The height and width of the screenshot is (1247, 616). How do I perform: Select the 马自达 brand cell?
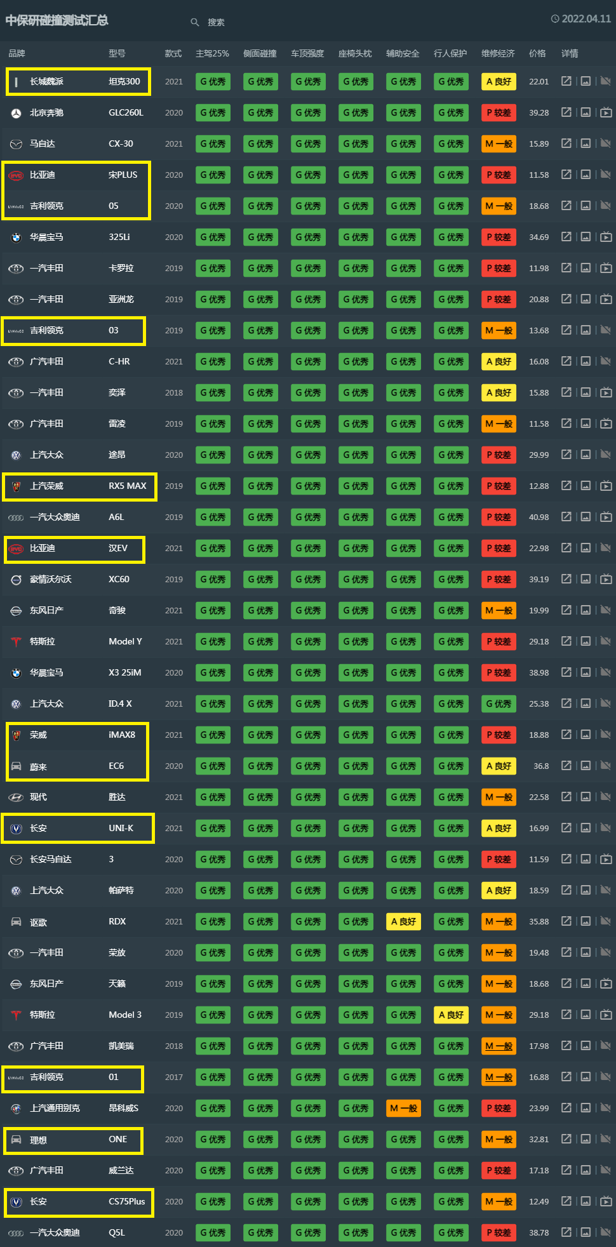(43, 143)
